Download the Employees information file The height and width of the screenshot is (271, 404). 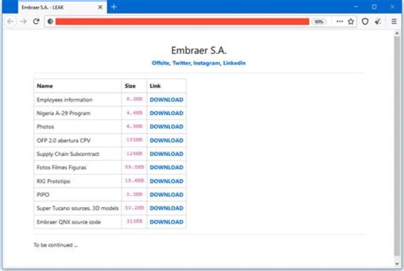[x=166, y=100]
